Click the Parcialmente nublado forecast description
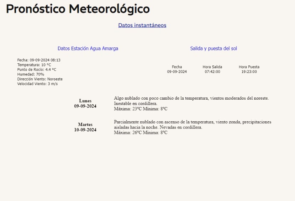The height and width of the screenshot is (201, 295). coord(193,125)
